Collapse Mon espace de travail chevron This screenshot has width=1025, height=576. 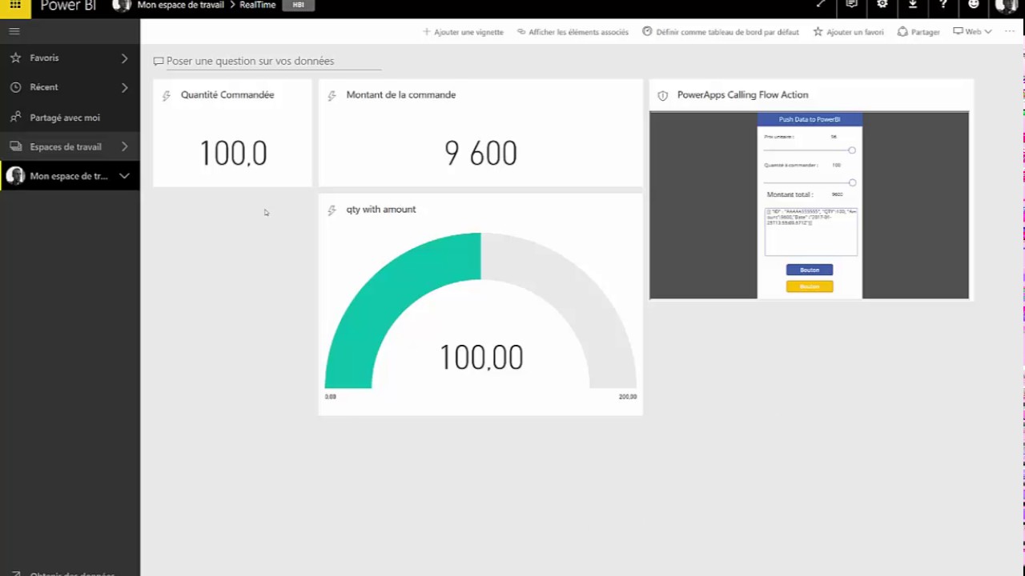click(124, 176)
